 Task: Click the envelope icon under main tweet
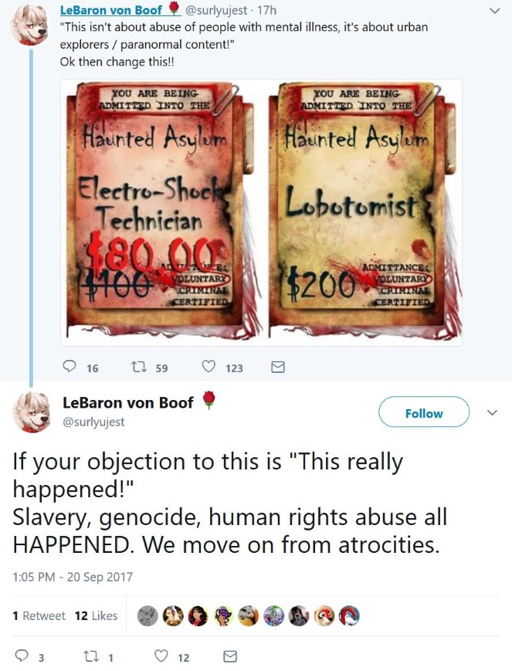click(x=230, y=656)
